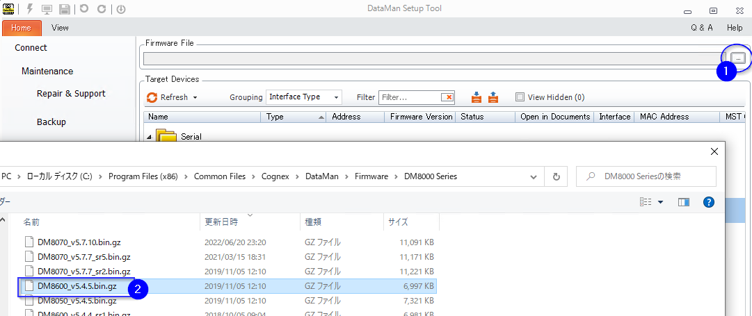752x316 pixels.
Task: Expand the chevron after Firmware in path
Action: pyautogui.click(x=396, y=176)
